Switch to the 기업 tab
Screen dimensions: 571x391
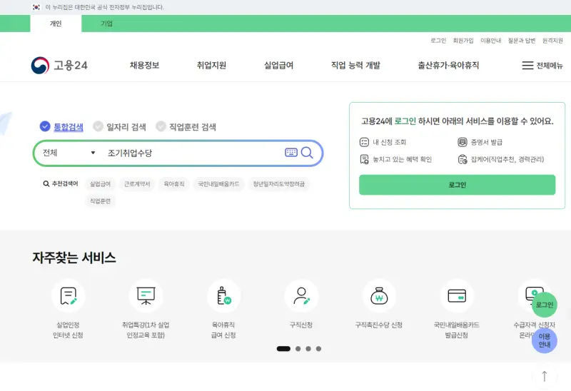point(106,24)
